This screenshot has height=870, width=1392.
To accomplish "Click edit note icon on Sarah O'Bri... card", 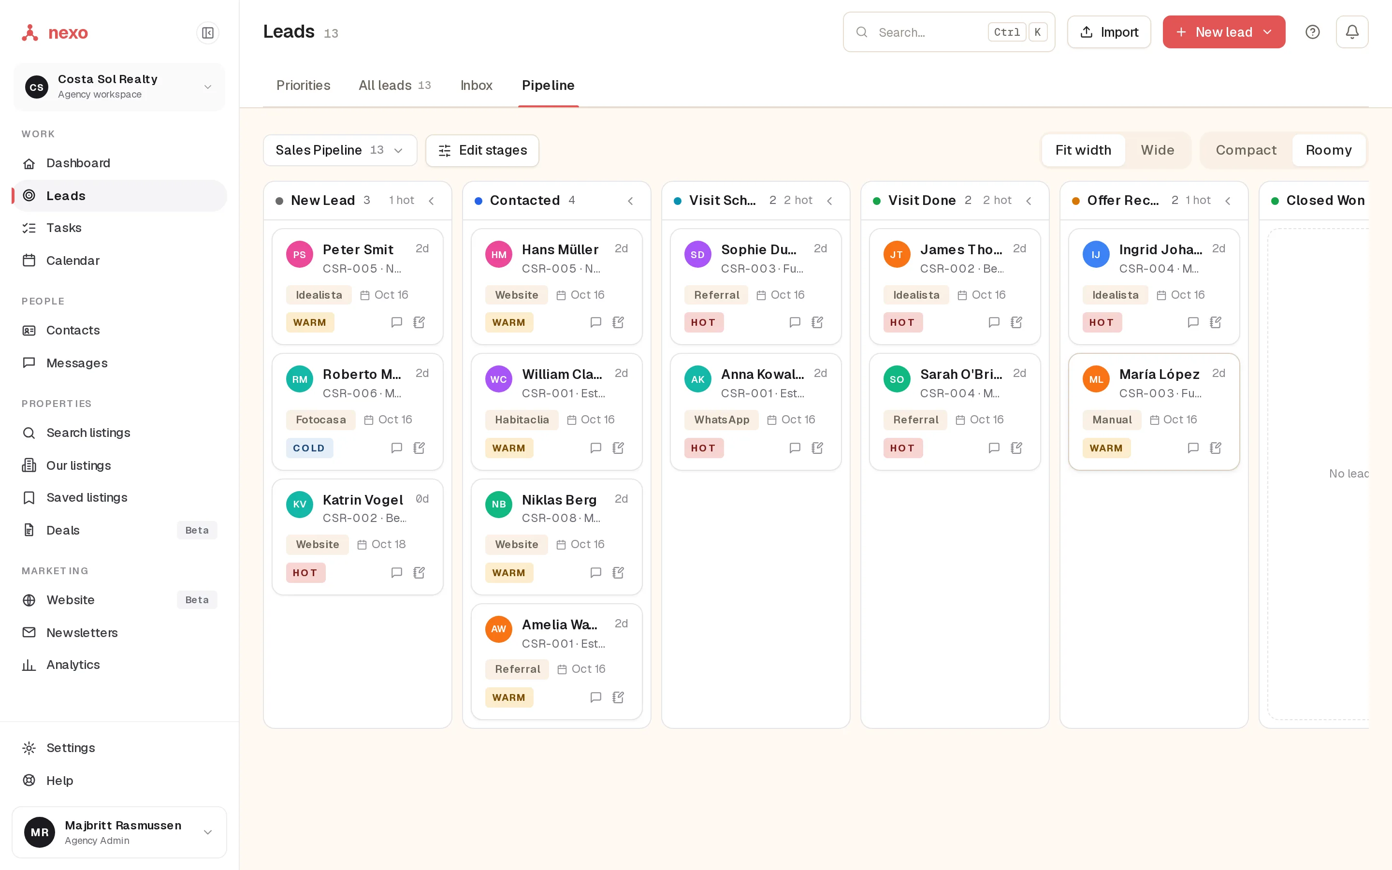I will coord(1016,448).
